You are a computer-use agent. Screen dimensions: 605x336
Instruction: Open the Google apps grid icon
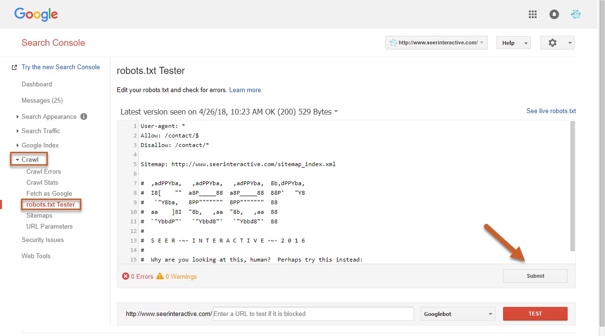coord(533,14)
